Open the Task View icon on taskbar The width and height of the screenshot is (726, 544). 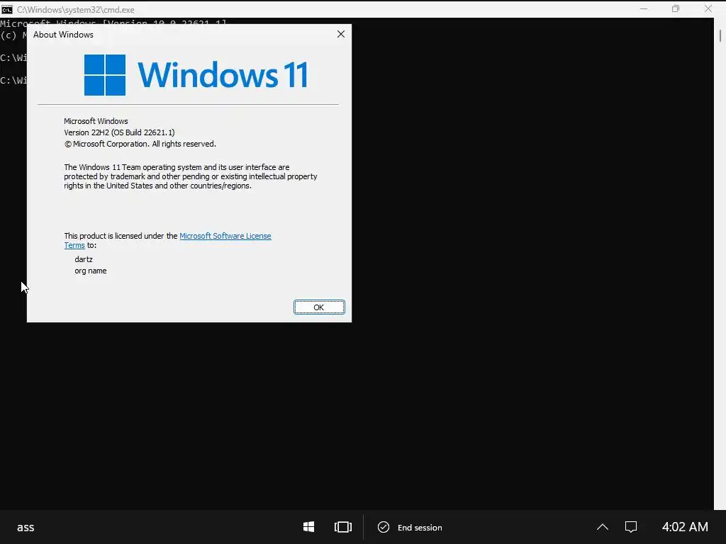(342, 527)
